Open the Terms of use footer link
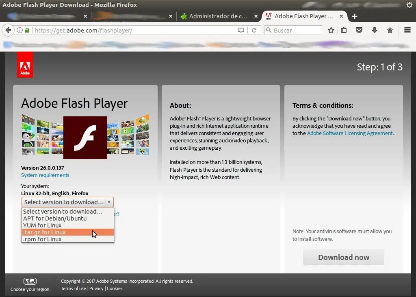416x297 pixels. pos(73,288)
